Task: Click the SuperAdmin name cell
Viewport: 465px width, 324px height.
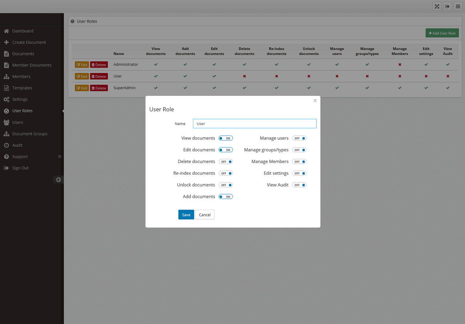Action: click(x=125, y=88)
